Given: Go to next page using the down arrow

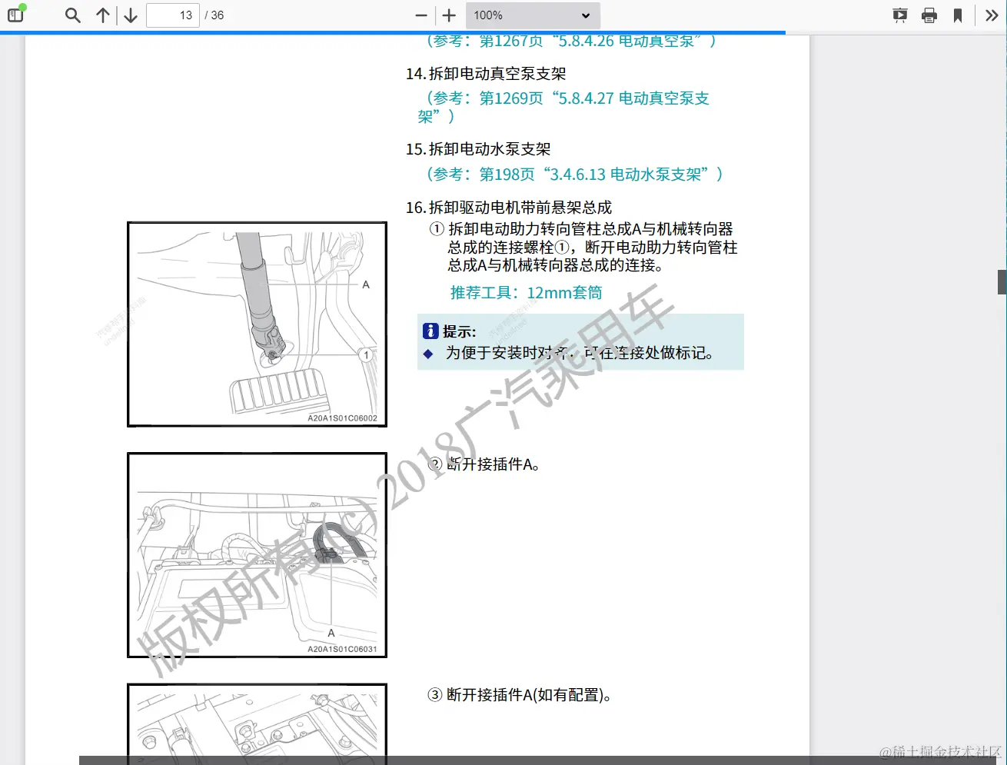Looking at the screenshot, I should point(130,15).
